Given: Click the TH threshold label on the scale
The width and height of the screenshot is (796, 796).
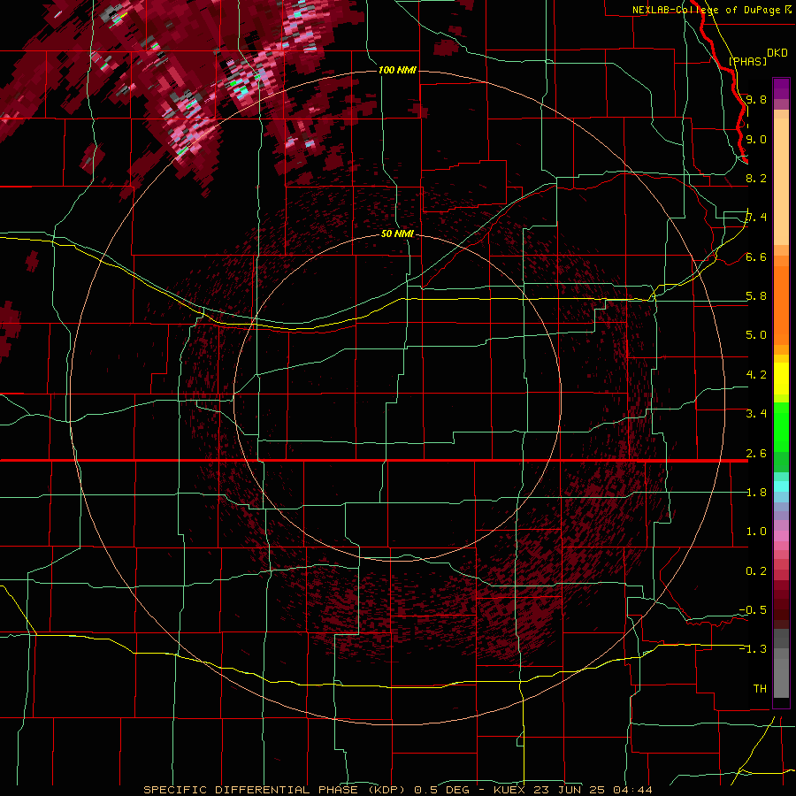Looking at the screenshot, I should pyautogui.click(x=760, y=688).
